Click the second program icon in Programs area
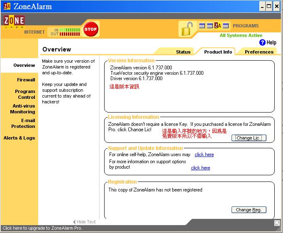Viewport: 283px width, 233px height. point(210,26)
